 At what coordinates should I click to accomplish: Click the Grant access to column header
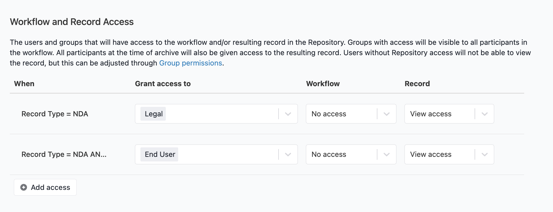pyautogui.click(x=163, y=84)
